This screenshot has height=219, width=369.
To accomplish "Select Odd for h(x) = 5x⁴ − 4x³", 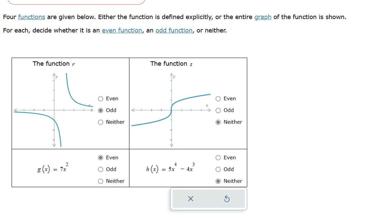I will pyautogui.click(x=218, y=169).
